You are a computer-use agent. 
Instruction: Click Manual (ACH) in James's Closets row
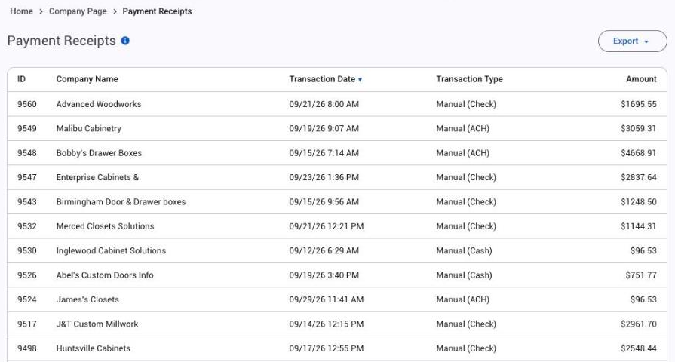463,299
